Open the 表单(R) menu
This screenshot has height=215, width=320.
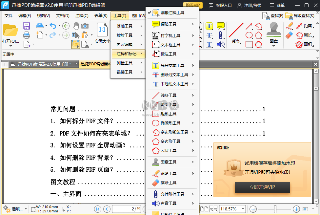tap(101, 15)
